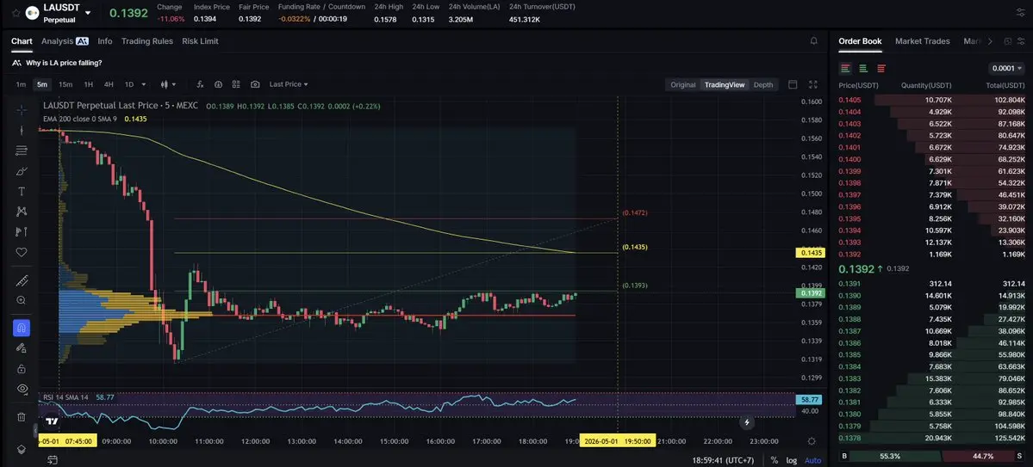Toggle Auto scale button
The image size is (1033, 467).
(x=813, y=460)
